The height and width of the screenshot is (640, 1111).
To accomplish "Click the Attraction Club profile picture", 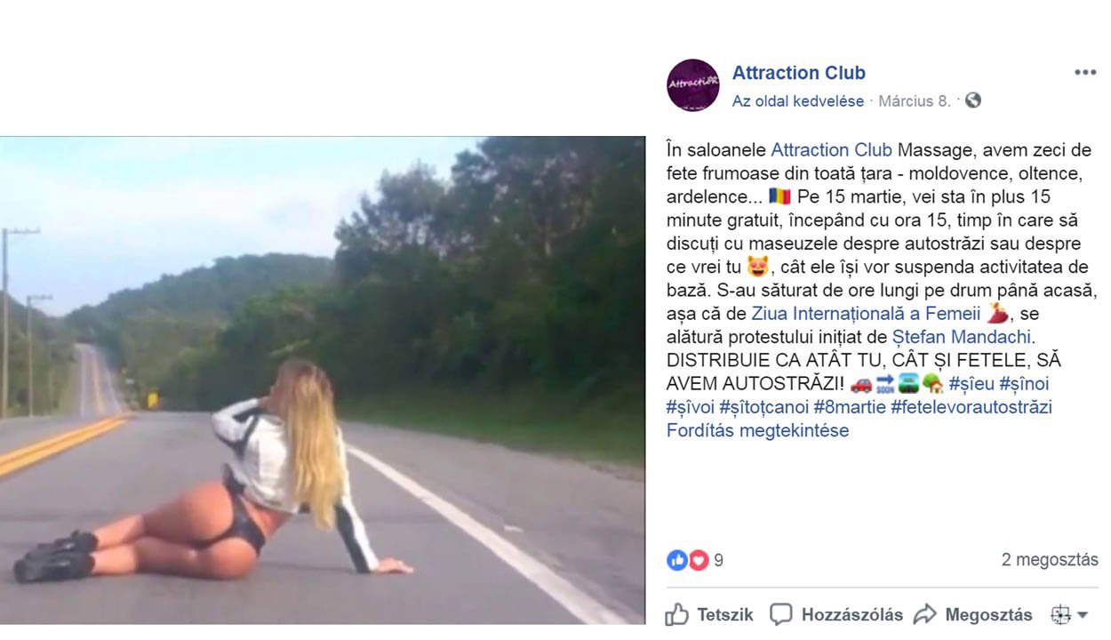I will [692, 85].
